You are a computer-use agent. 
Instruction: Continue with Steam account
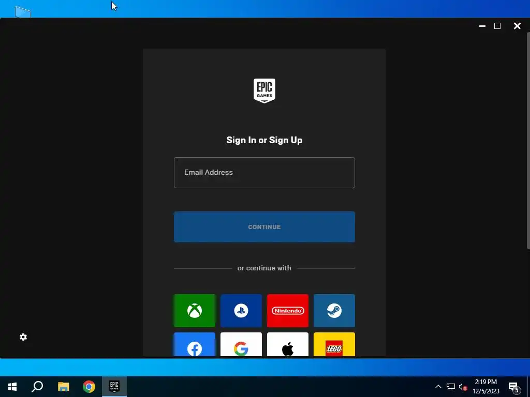[334, 311]
